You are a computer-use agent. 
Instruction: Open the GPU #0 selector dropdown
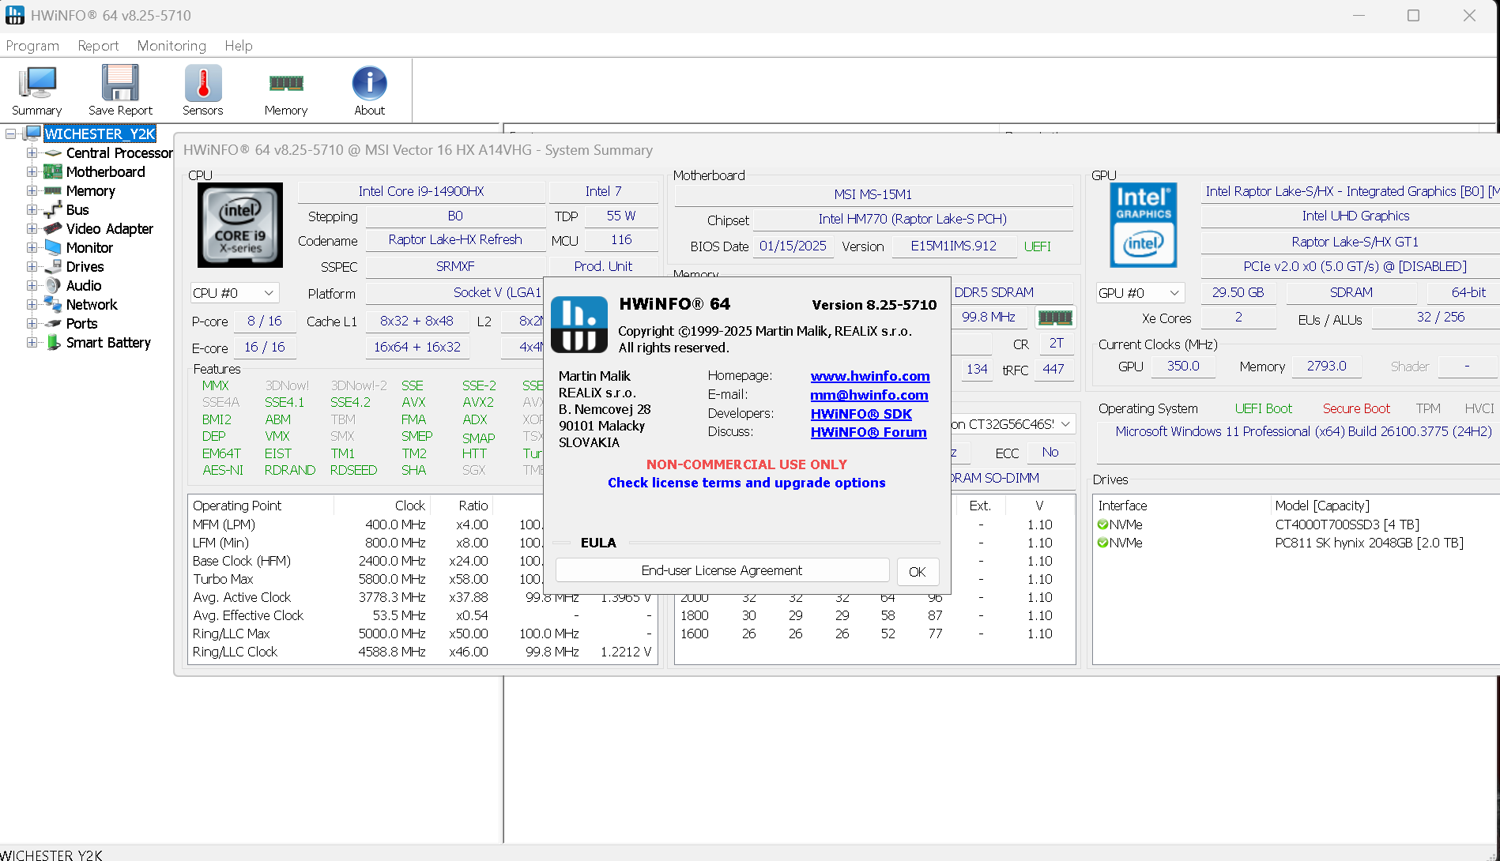tap(1140, 293)
